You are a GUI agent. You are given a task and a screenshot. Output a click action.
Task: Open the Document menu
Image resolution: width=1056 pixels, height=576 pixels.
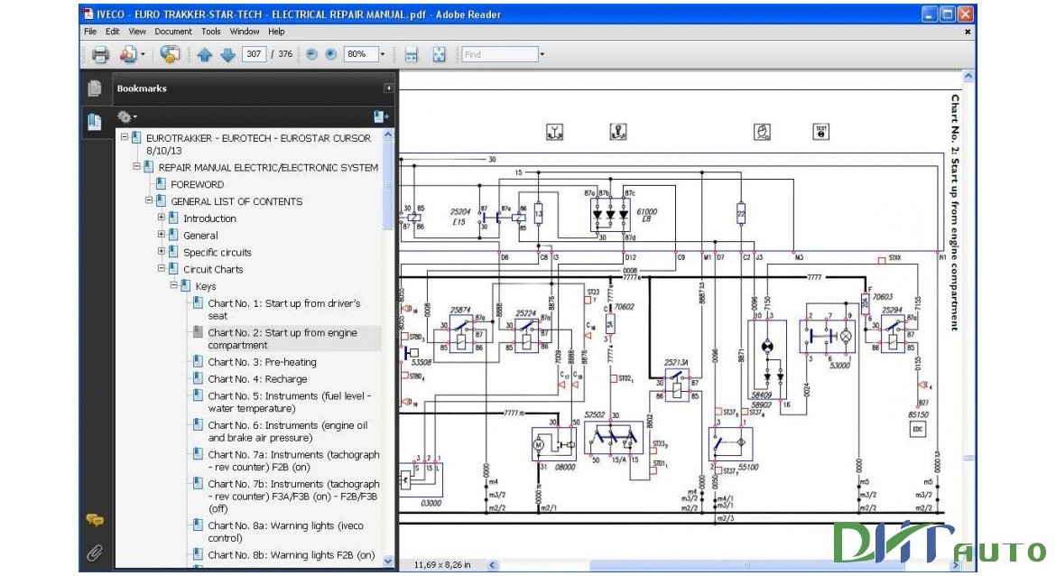tap(173, 32)
